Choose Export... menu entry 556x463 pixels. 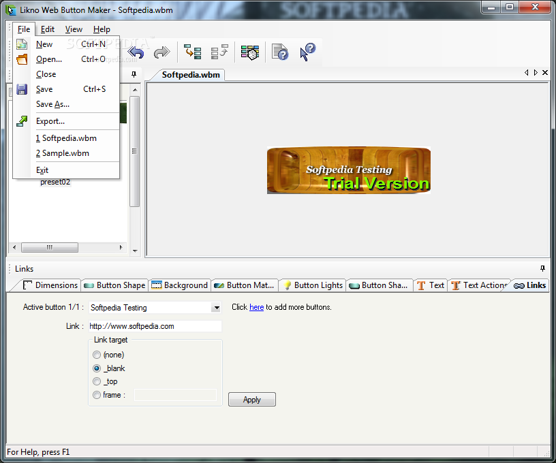tap(66, 121)
